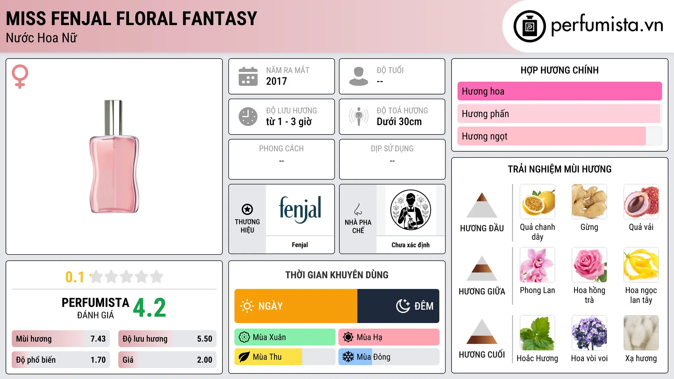Click the Fenjal brand name label
674x379 pixels.
pyautogui.click(x=300, y=245)
